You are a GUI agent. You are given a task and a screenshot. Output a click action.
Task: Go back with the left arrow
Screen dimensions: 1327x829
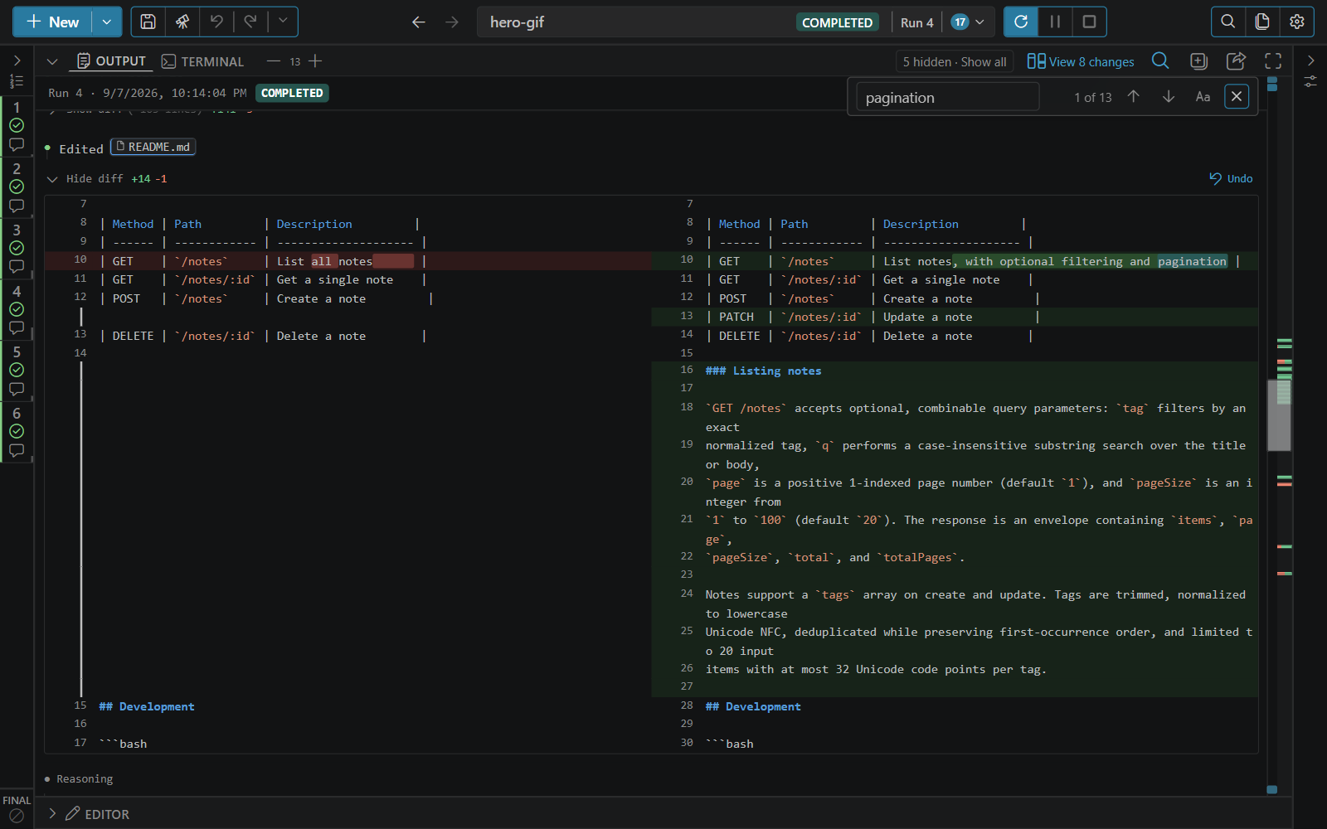click(x=419, y=22)
